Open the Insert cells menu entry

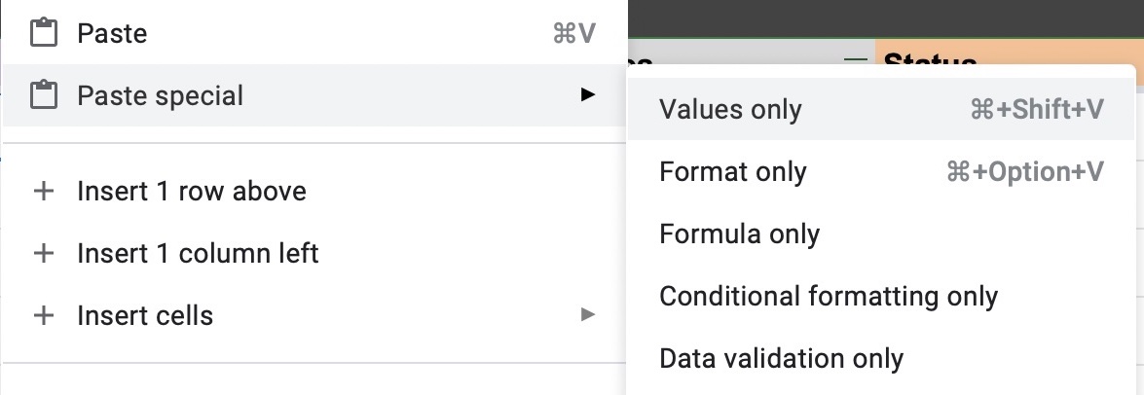point(145,315)
